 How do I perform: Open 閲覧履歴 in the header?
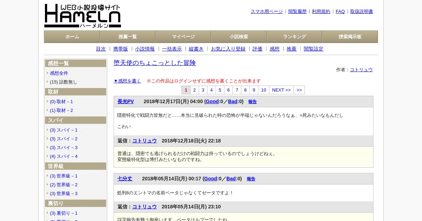298,12
